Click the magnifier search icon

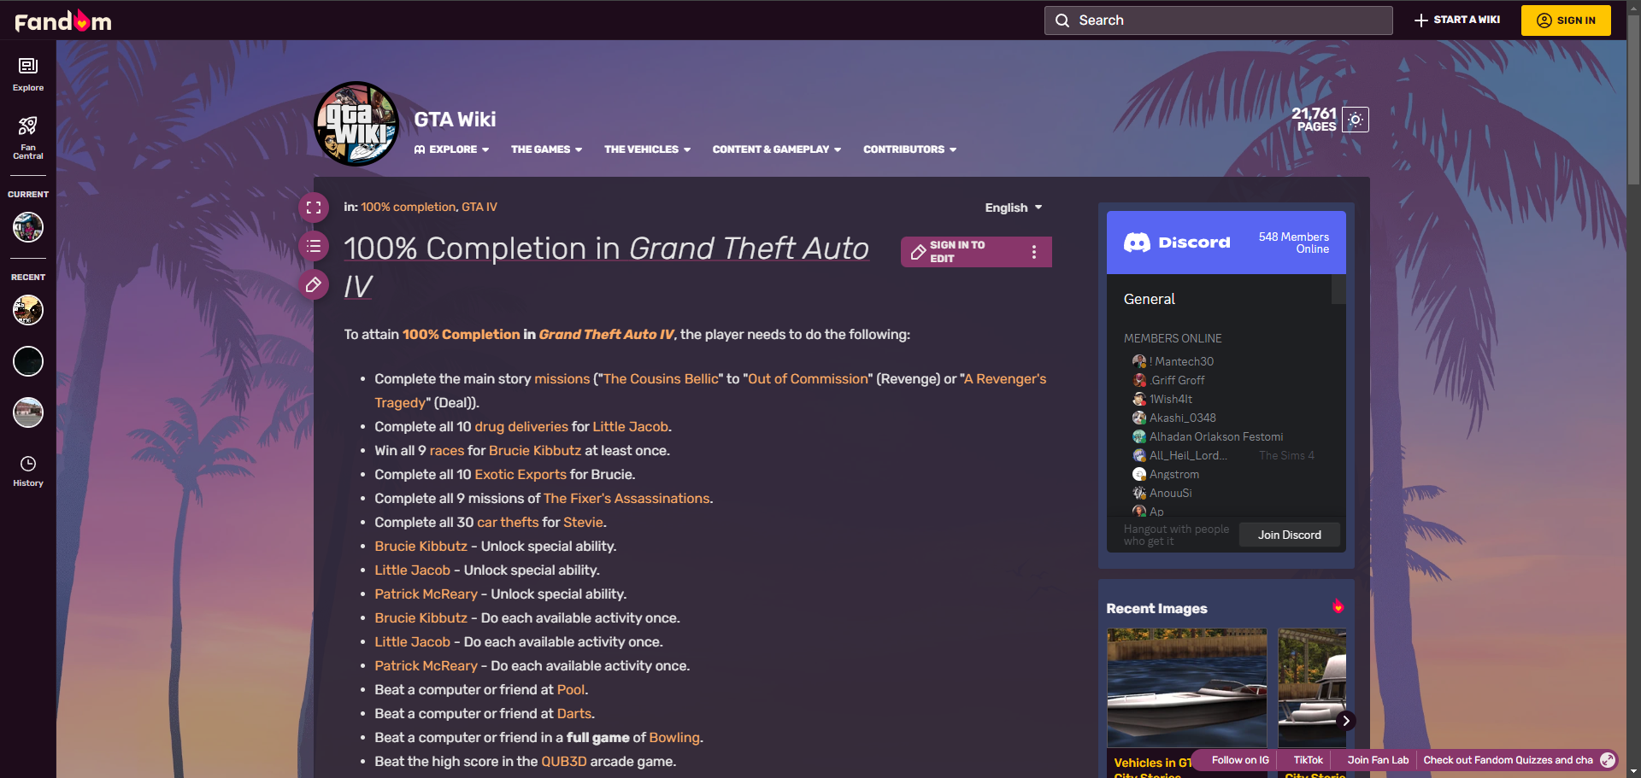[x=1062, y=20]
